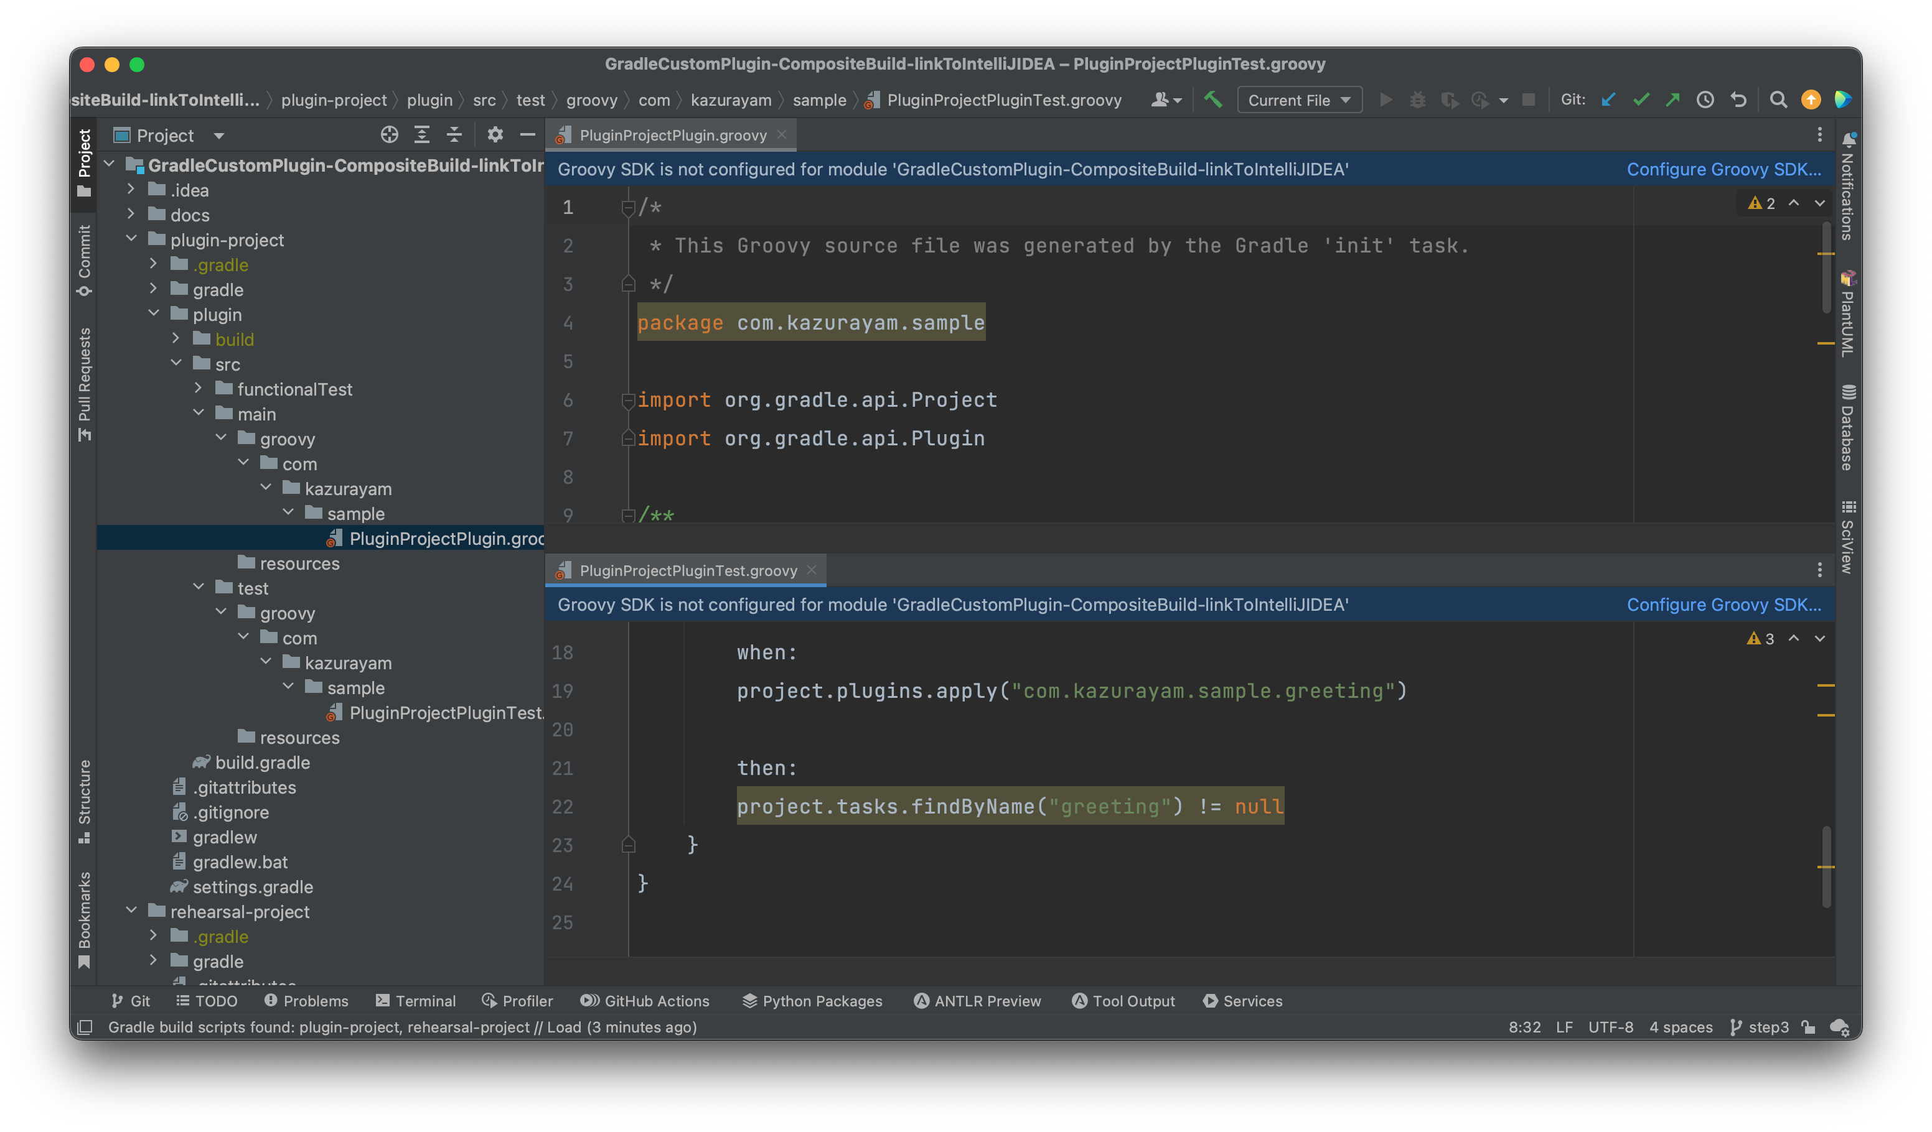1932x1132 pixels.
Task: Click the Run play button in the toolbar
Action: click(x=1386, y=100)
